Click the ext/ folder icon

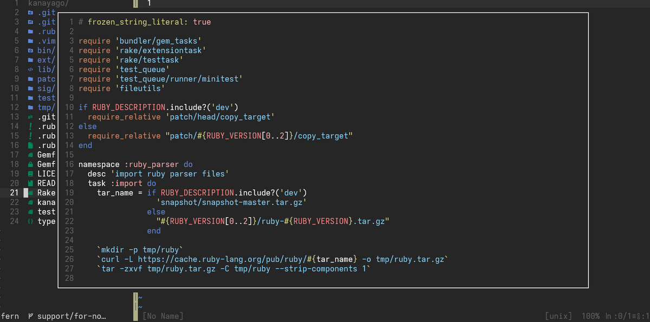(31, 60)
